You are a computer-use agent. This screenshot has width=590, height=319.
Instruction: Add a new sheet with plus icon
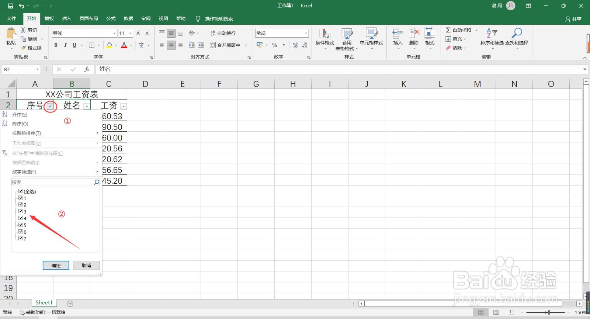click(x=70, y=304)
